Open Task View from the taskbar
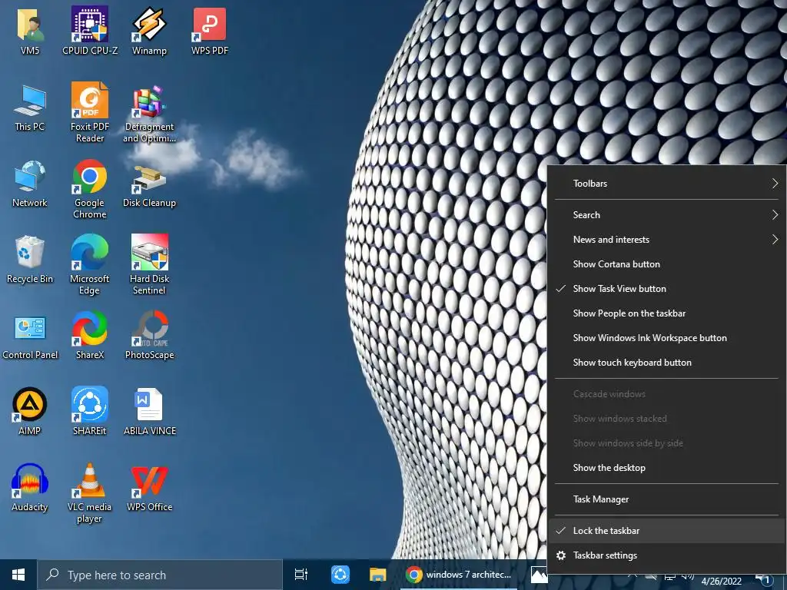The image size is (787, 590). tap(301, 575)
